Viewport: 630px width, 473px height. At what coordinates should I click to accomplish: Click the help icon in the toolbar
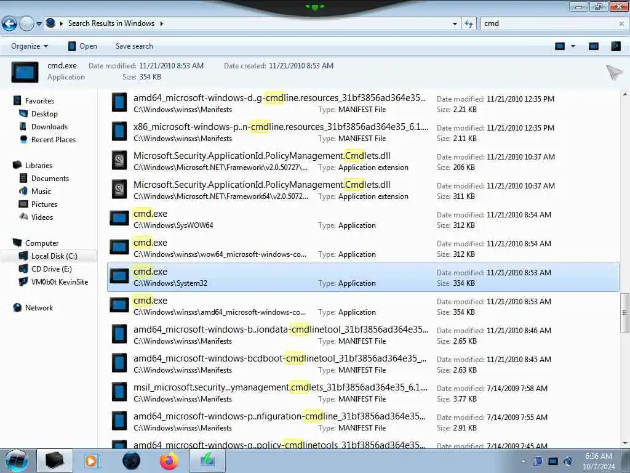coord(615,46)
